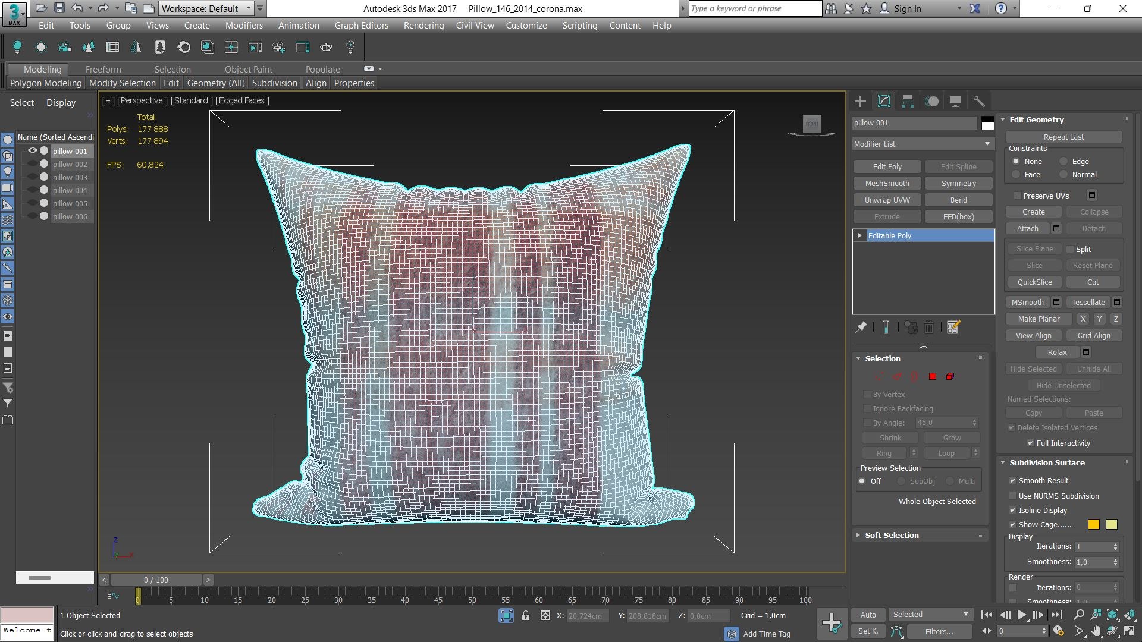Open the Hierarchy command panel tab
Image resolution: width=1142 pixels, height=642 pixels.
pyautogui.click(x=908, y=101)
